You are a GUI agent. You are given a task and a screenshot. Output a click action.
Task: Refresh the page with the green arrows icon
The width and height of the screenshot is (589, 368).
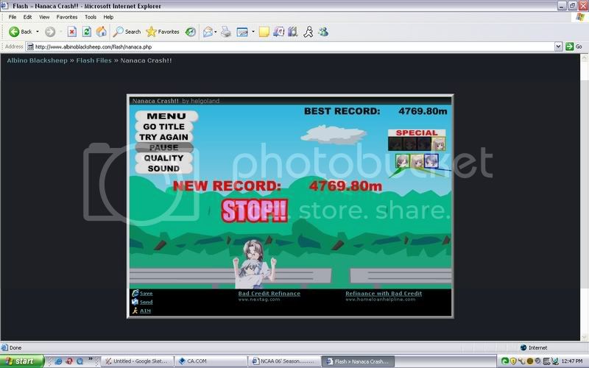click(86, 32)
